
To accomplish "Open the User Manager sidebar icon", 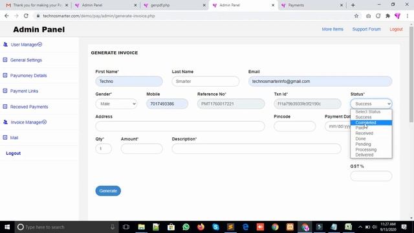I will [x=5, y=45].
